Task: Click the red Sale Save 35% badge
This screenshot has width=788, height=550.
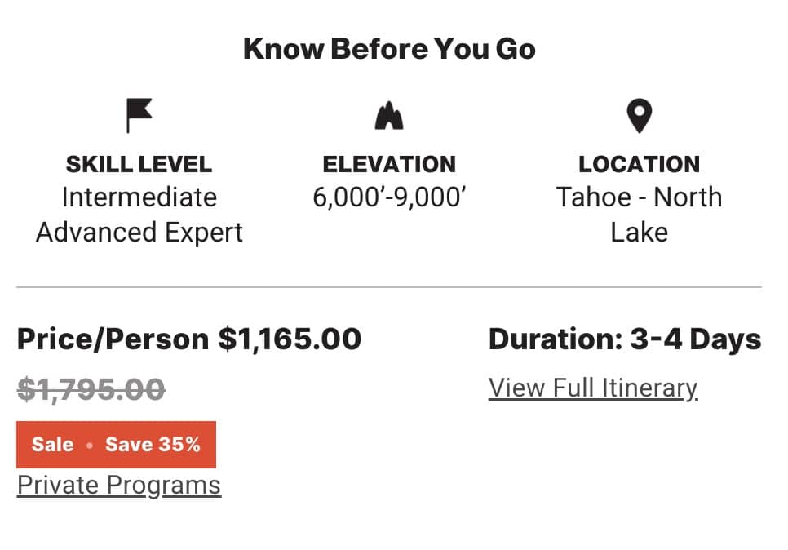Action: 116,445
